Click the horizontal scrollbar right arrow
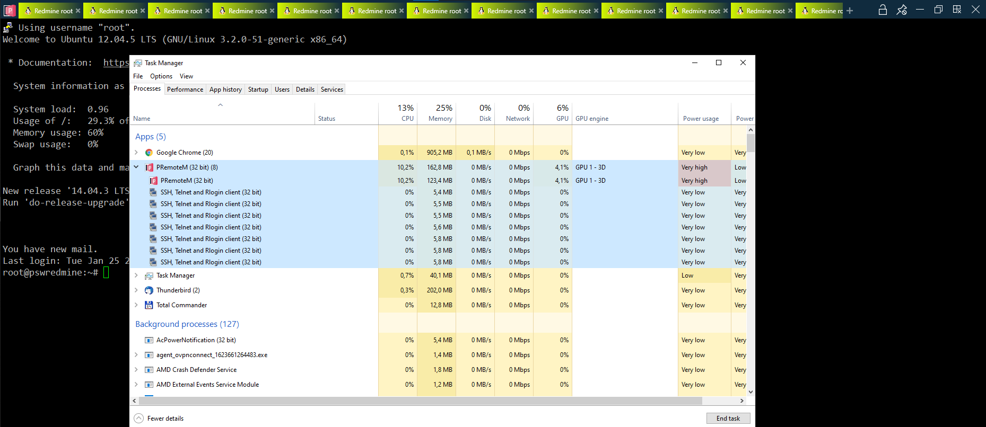986x427 pixels. pos(741,401)
